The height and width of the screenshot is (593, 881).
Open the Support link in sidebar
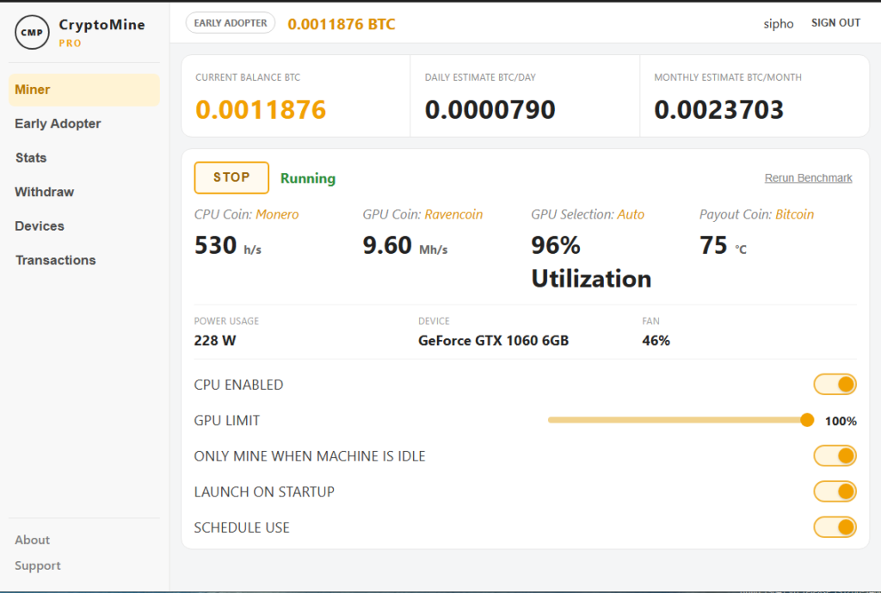click(x=38, y=565)
